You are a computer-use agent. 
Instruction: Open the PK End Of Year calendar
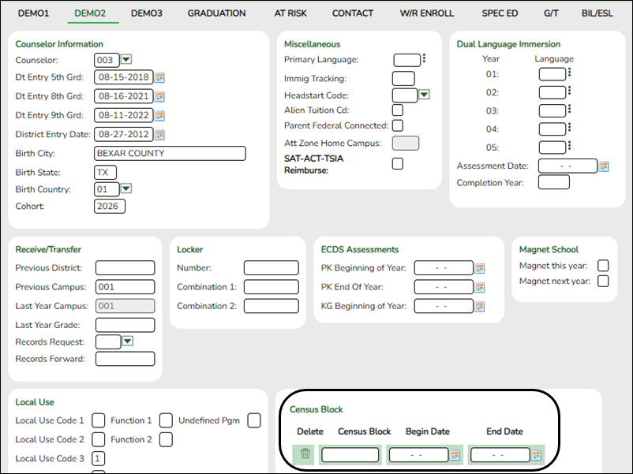479,287
